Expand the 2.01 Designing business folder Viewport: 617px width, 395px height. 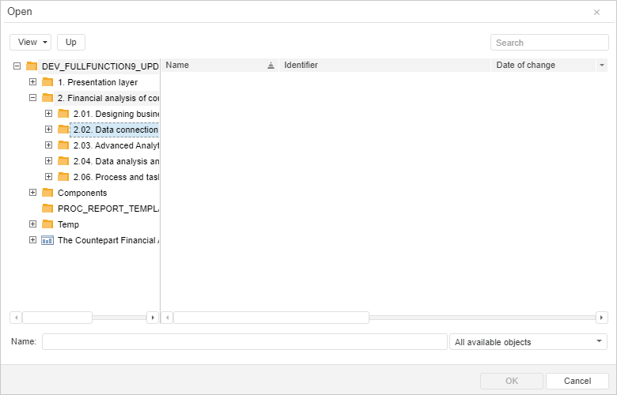(x=48, y=114)
